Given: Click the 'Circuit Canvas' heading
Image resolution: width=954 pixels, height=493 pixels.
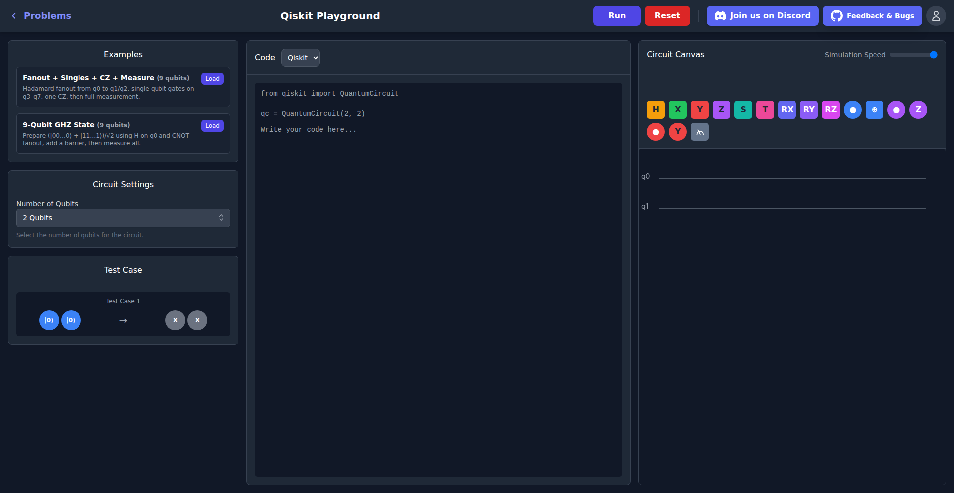Looking at the screenshot, I should pyautogui.click(x=675, y=55).
